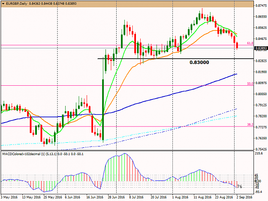Select the 13 May 2016 date label
Viewport: 268px width, 201px height.
click(31, 197)
